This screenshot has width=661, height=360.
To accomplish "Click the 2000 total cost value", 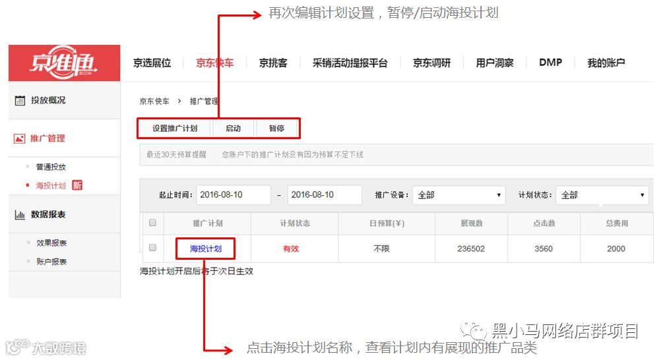I will [x=616, y=249].
